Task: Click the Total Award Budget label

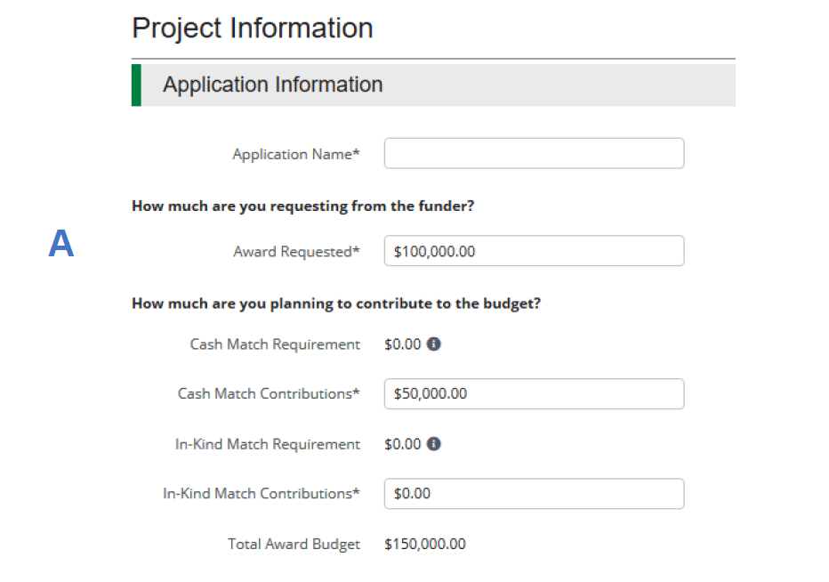Action: click(x=294, y=544)
